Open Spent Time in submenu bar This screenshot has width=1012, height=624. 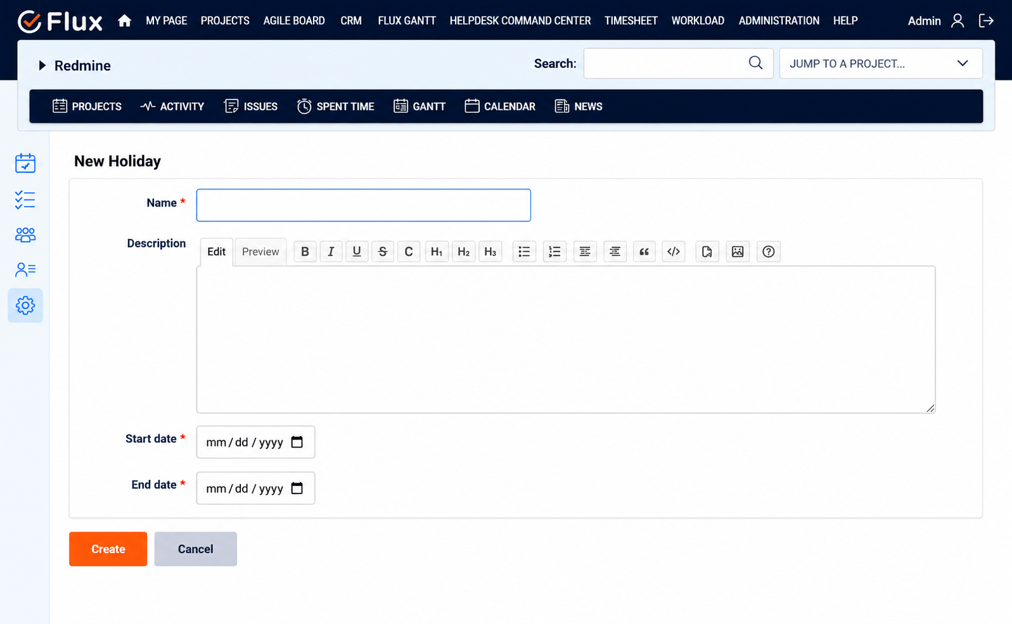point(336,106)
